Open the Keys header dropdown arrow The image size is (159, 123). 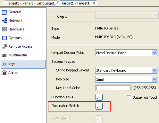pyautogui.click(x=155, y=15)
